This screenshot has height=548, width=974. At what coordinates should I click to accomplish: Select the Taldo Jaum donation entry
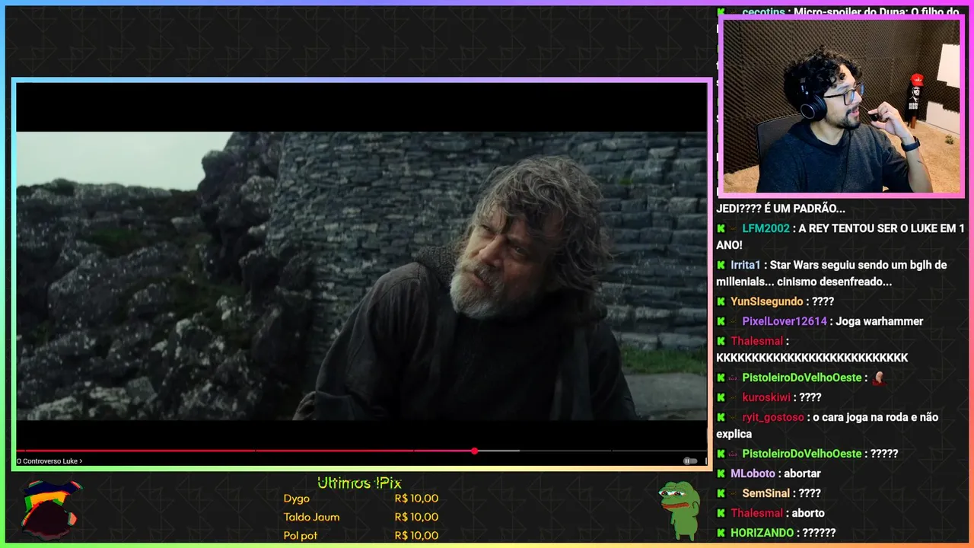361,517
